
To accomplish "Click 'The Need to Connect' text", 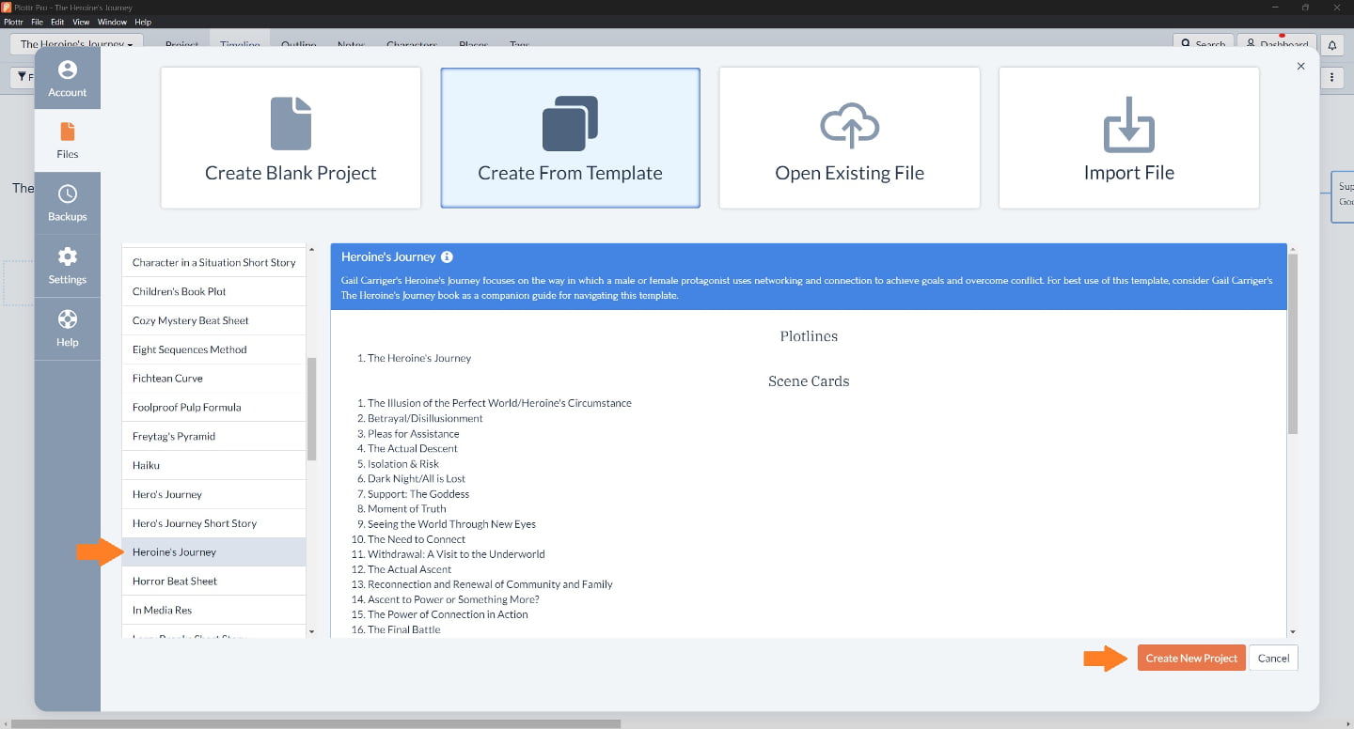I will coord(417,539).
